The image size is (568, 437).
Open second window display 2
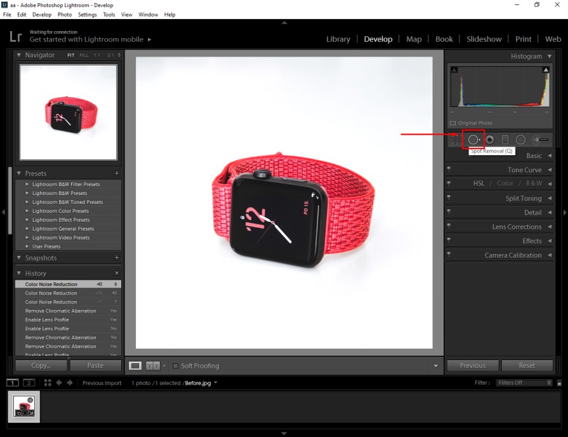click(29, 382)
